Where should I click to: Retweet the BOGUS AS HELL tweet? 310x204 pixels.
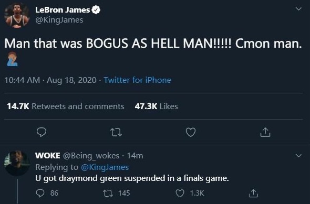[116, 132]
